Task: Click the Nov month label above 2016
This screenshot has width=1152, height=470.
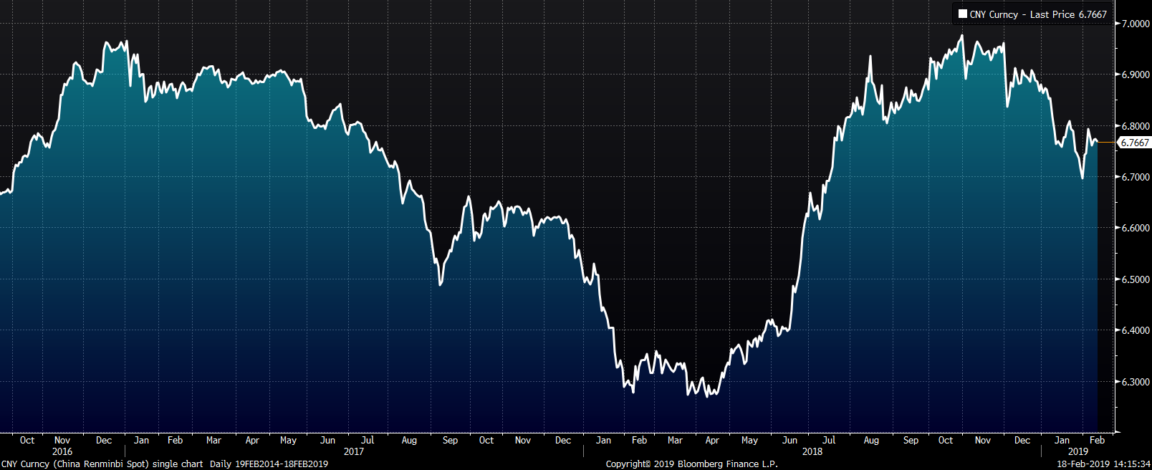Action: [62, 440]
